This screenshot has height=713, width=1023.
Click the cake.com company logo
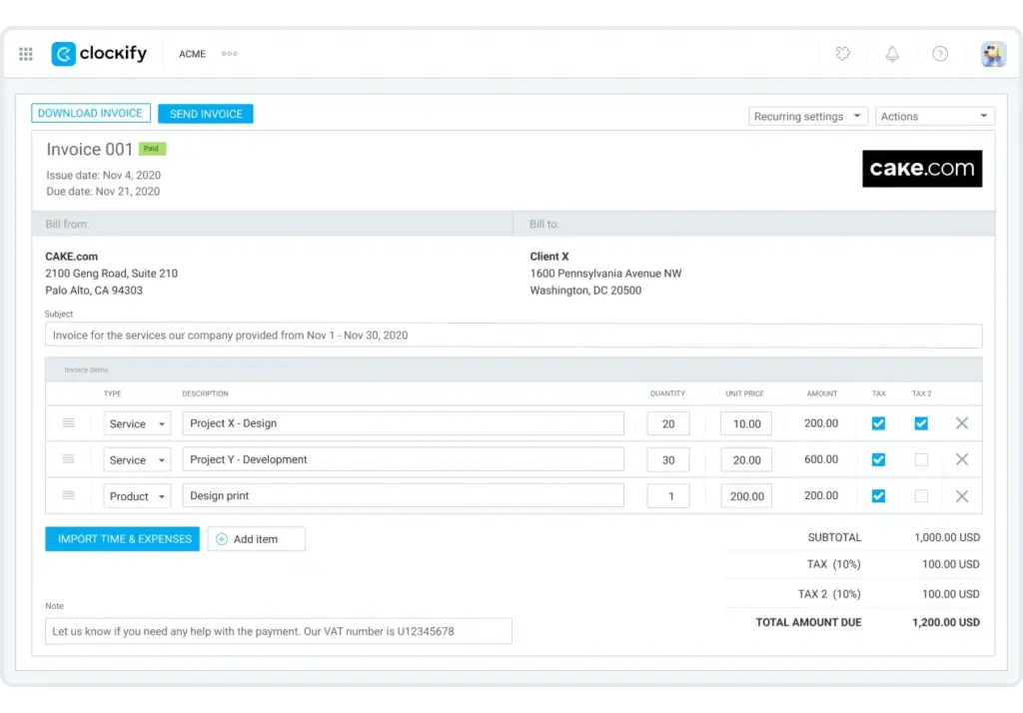click(x=922, y=169)
